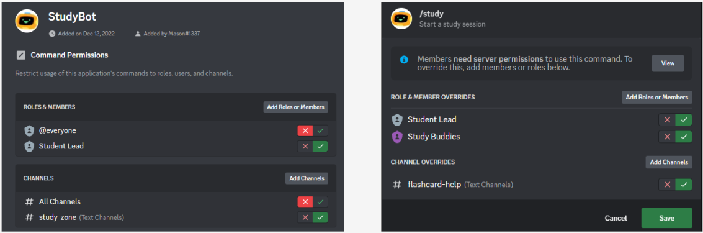Viewport: 703px width, 233px height.
Task: Click the hash icon beside study-zone
Action: (29, 217)
